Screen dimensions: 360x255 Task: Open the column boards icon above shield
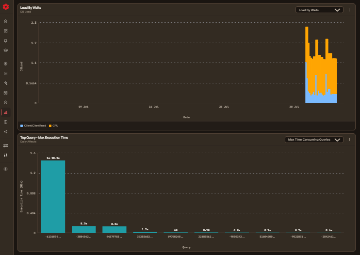6,93
